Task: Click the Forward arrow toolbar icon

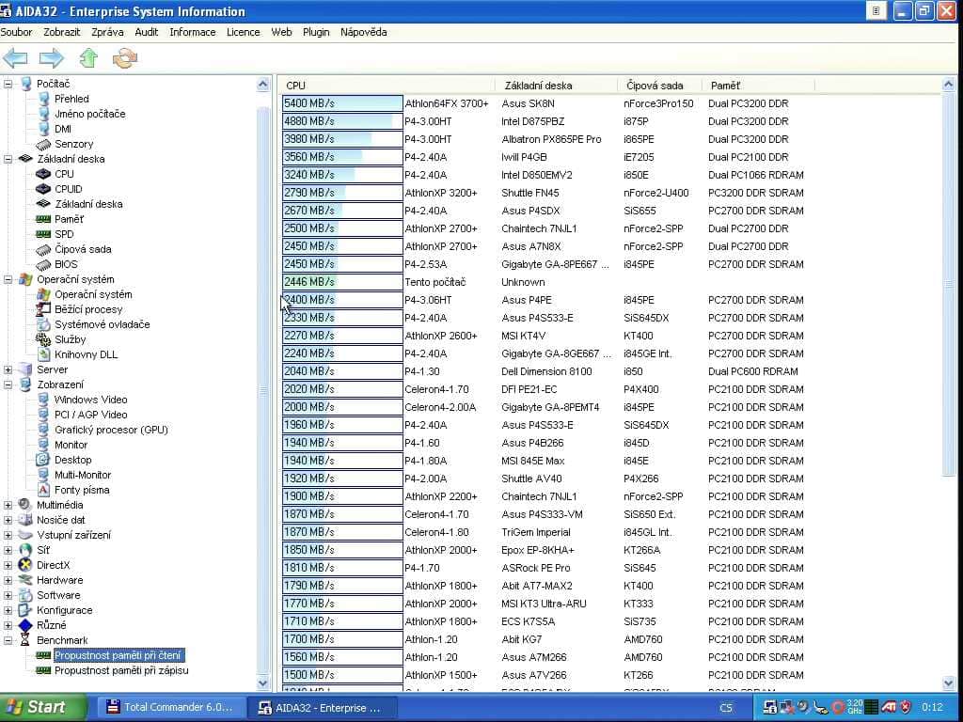Action: point(52,58)
